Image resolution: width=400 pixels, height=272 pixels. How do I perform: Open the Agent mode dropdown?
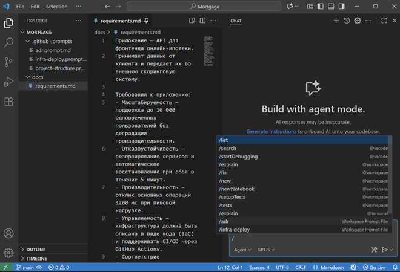tap(242, 250)
